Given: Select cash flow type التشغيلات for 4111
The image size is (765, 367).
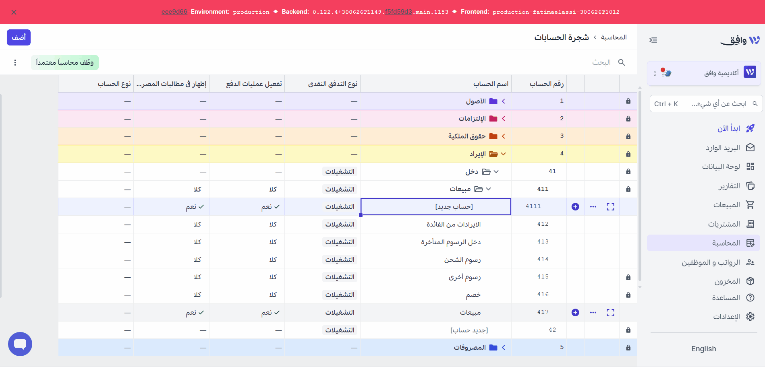Looking at the screenshot, I should 340,207.
